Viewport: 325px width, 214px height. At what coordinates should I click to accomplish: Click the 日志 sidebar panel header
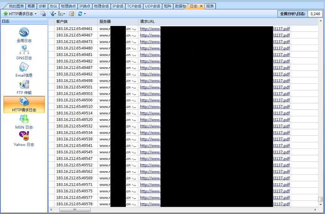pos(24,21)
